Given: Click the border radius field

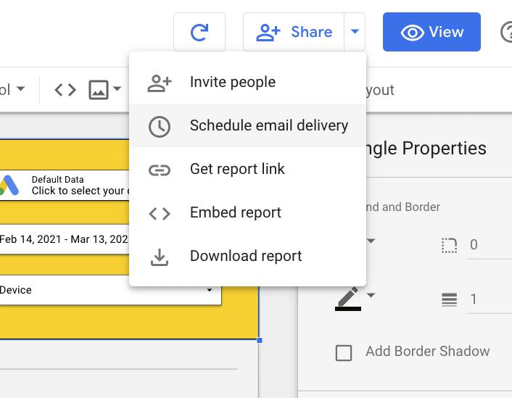Looking at the screenshot, I should [490, 245].
